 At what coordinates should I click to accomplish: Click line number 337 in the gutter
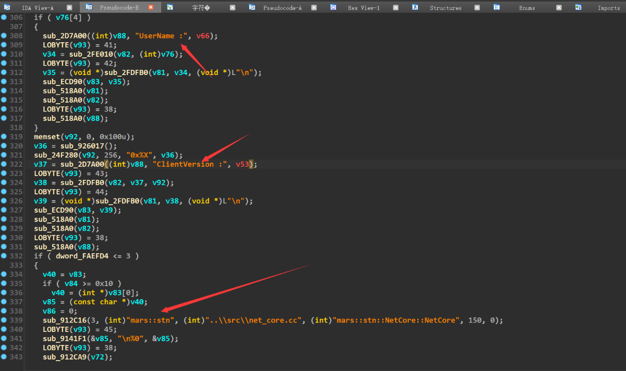coord(16,302)
